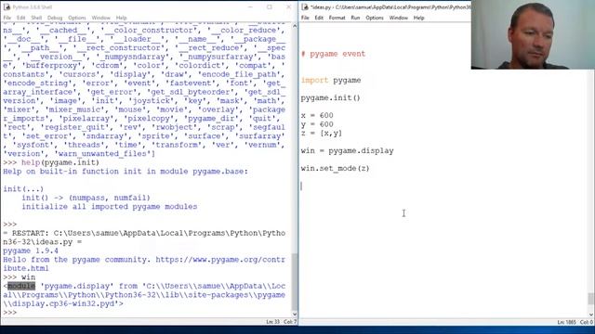Open the Window menu in Python Shell
This screenshot has width=595, height=334.
(101, 18)
